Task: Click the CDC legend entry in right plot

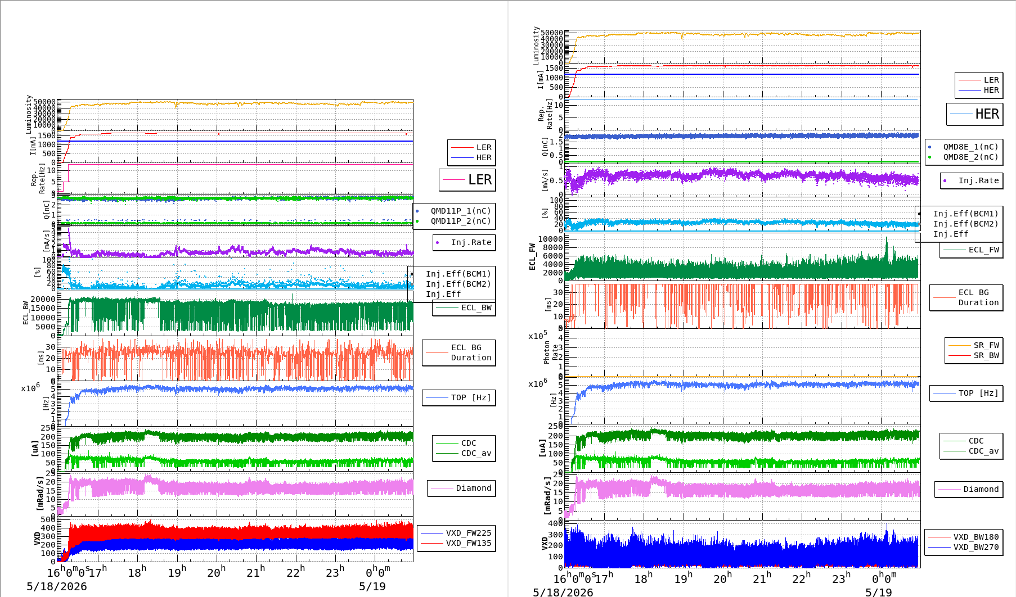Action: pos(976,441)
